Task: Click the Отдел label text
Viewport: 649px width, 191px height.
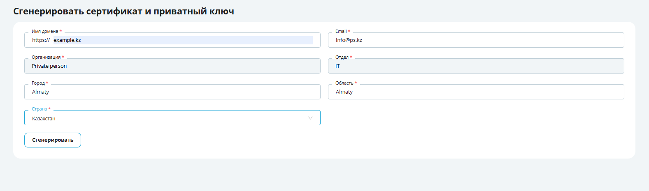Action: click(x=342, y=57)
